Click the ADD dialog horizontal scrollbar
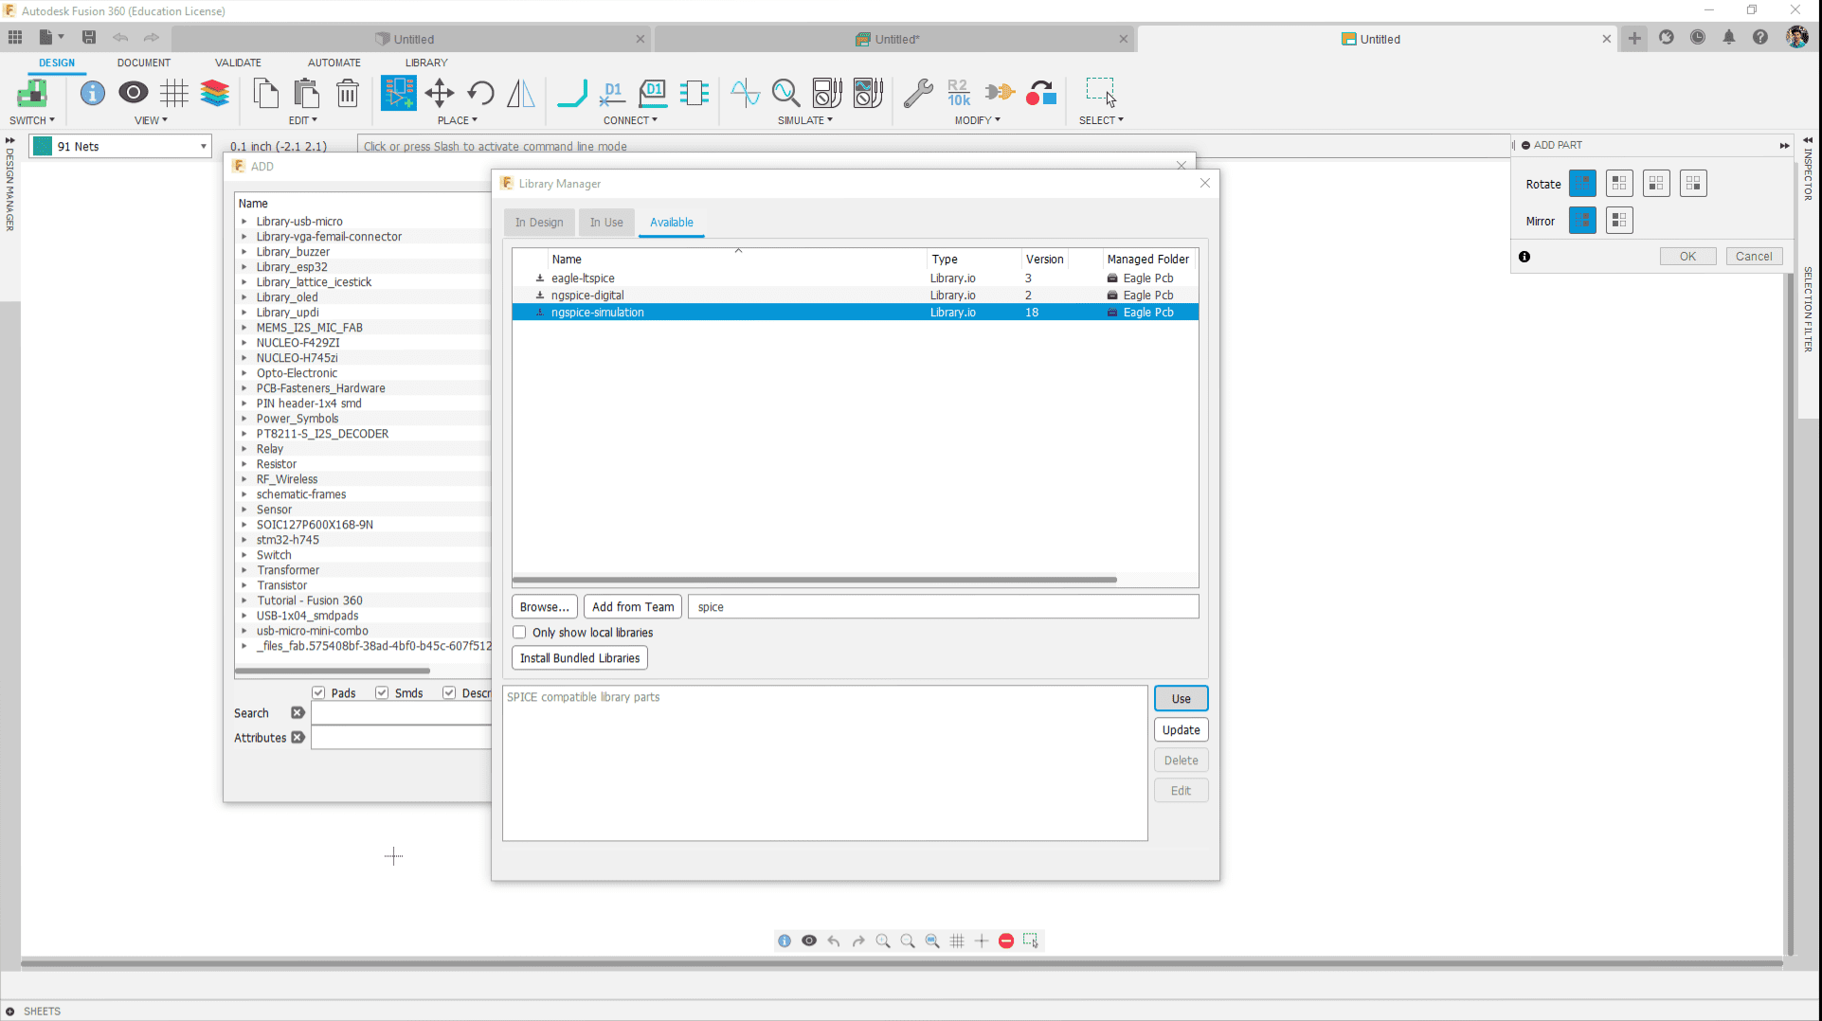This screenshot has width=1822, height=1021. pyautogui.click(x=332, y=671)
